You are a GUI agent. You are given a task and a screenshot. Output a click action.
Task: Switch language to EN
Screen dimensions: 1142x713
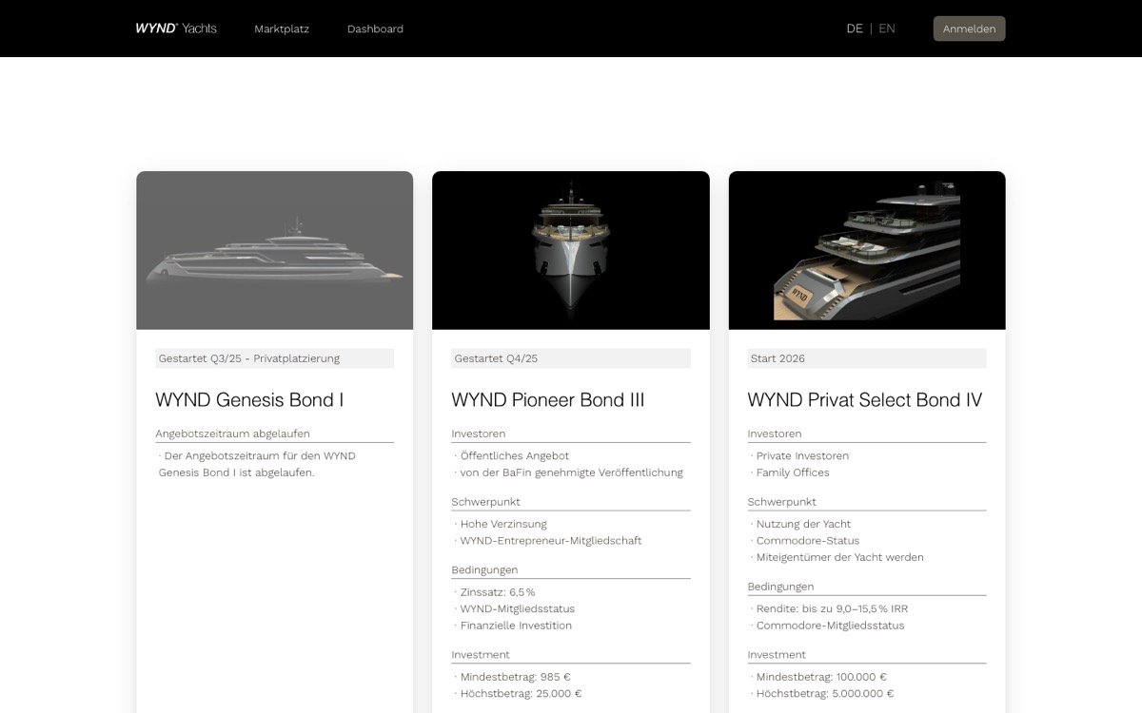887,29
